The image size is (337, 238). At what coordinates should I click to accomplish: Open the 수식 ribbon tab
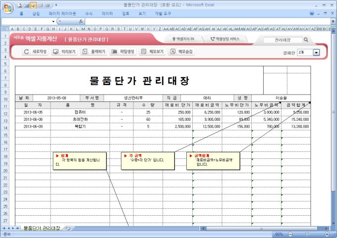click(x=89, y=13)
